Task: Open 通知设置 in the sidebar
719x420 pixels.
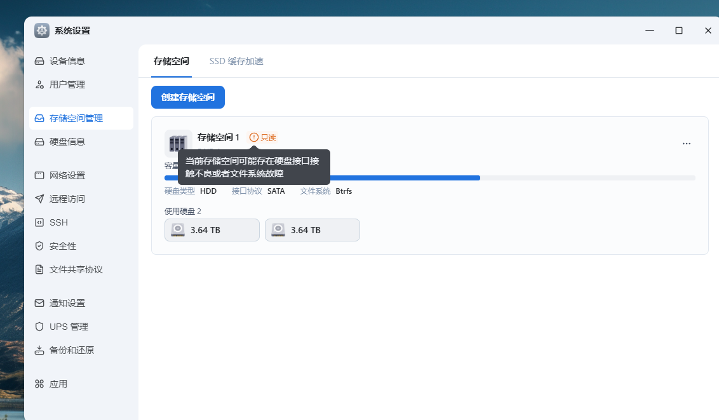Action: point(81,303)
